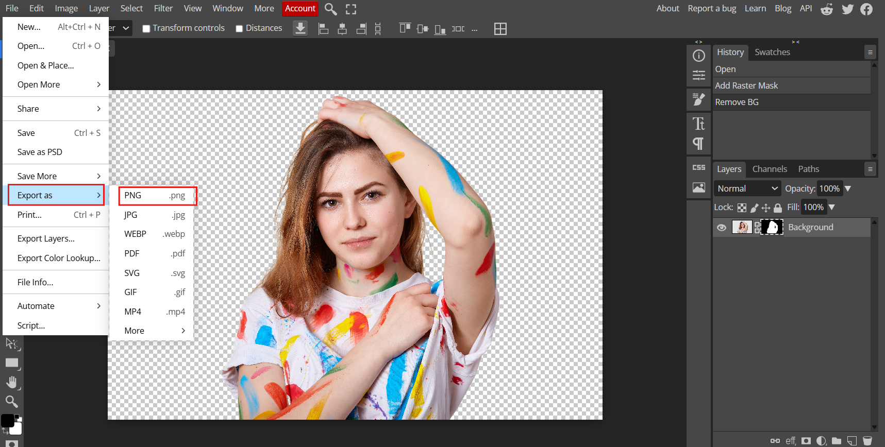The width and height of the screenshot is (885, 447).
Task: Hide the Background layer using eye icon
Action: [x=722, y=228]
